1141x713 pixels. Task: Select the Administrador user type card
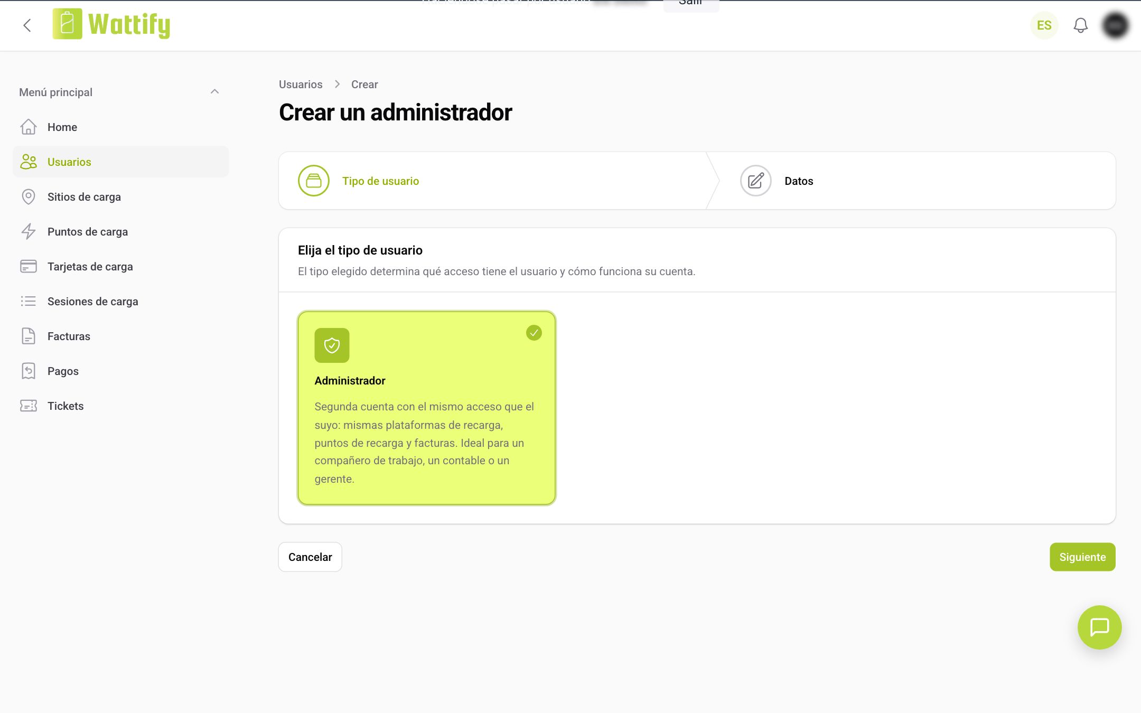tap(426, 408)
